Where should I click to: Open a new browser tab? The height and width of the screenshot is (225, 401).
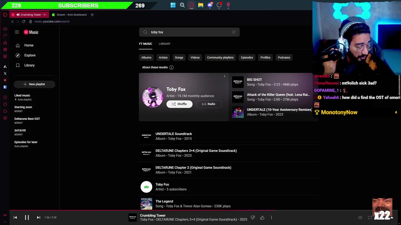click(92, 15)
